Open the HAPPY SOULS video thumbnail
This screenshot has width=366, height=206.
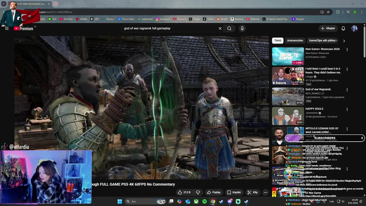pyautogui.click(x=288, y=116)
